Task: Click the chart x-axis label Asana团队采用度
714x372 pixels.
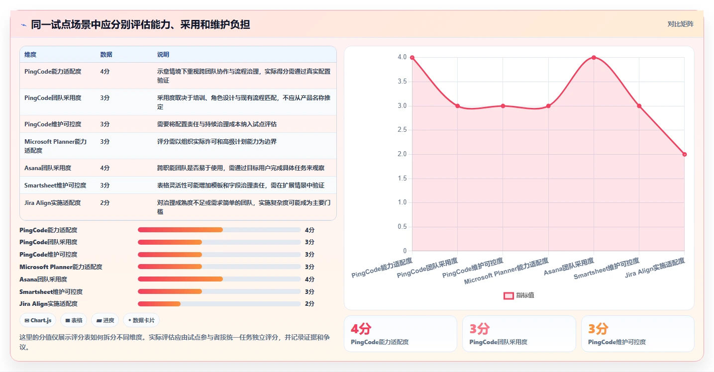Action: [569, 267]
